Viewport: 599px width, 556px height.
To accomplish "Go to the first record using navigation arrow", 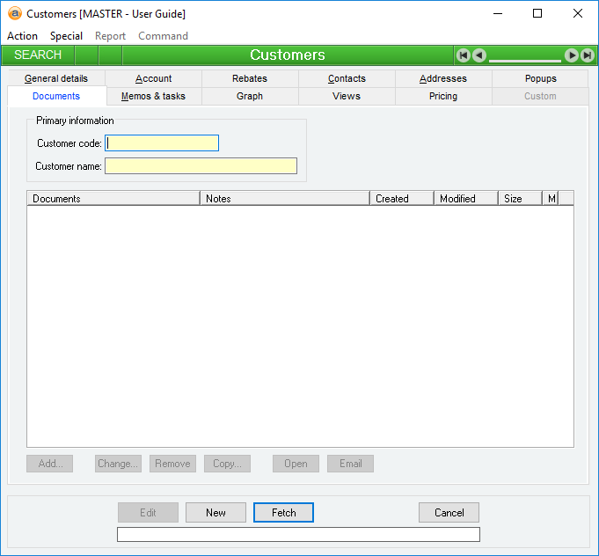I will tap(464, 55).
